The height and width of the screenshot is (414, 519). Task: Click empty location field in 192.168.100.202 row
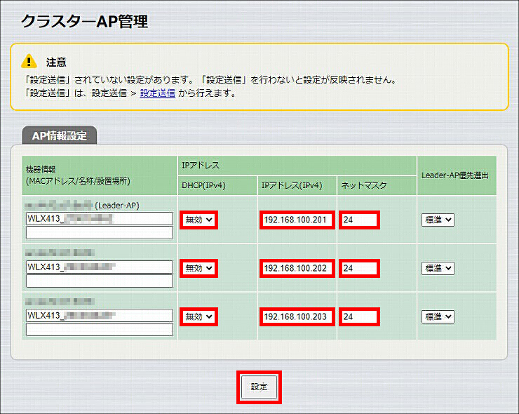pos(100,281)
